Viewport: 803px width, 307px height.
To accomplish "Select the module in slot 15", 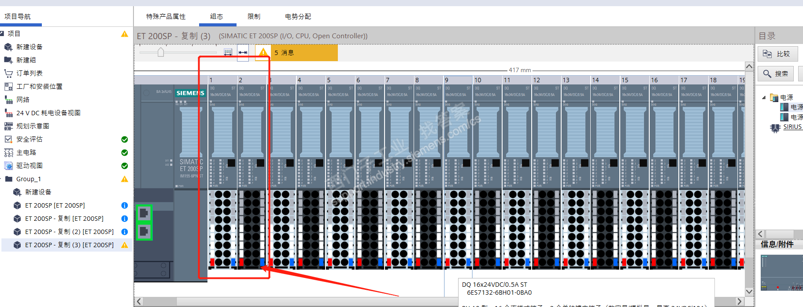I will (635, 176).
